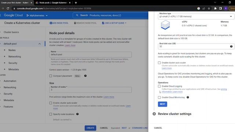235x132 pixels.
Task: Open the Machine type dropdown
Action: click(x=196, y=16)
